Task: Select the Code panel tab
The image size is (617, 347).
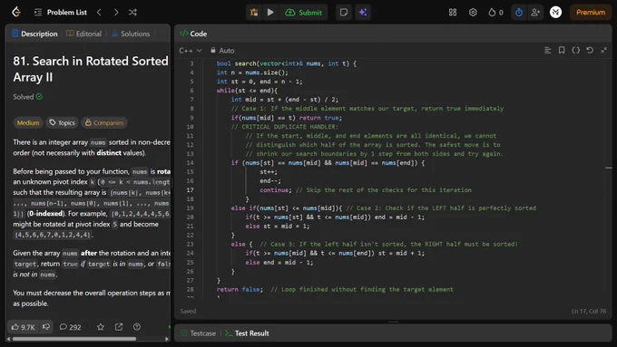Action: point(193,34)
